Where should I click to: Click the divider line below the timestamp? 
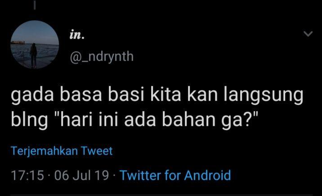[161, 195]
